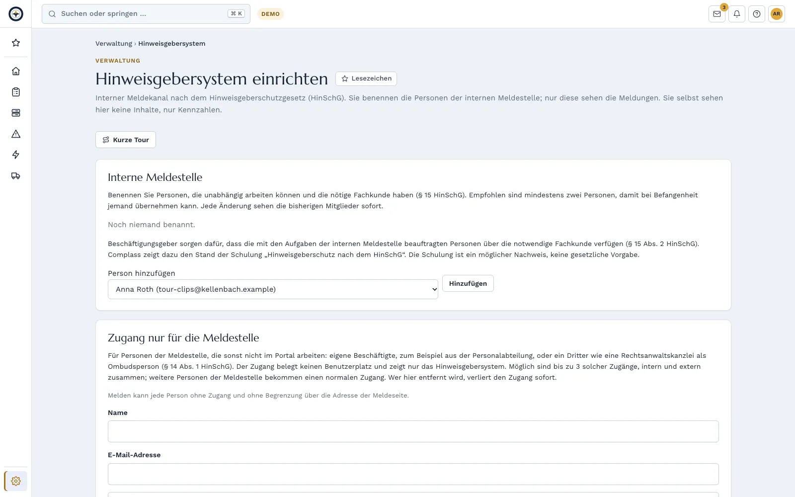Open AR user avatar menu
Viewport: 795px width, 497px height.
point(777,14)
